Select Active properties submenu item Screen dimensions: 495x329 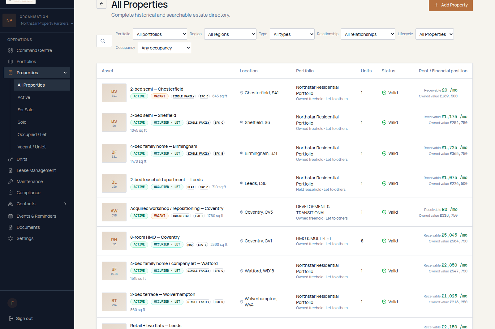(x=42, y=97)
